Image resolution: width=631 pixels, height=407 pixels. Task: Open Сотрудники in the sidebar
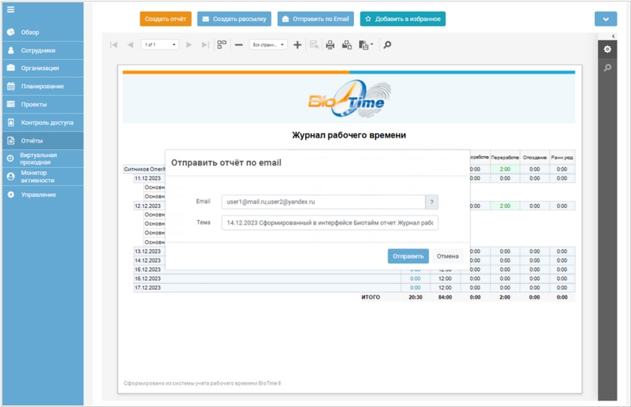pos(38,50)
